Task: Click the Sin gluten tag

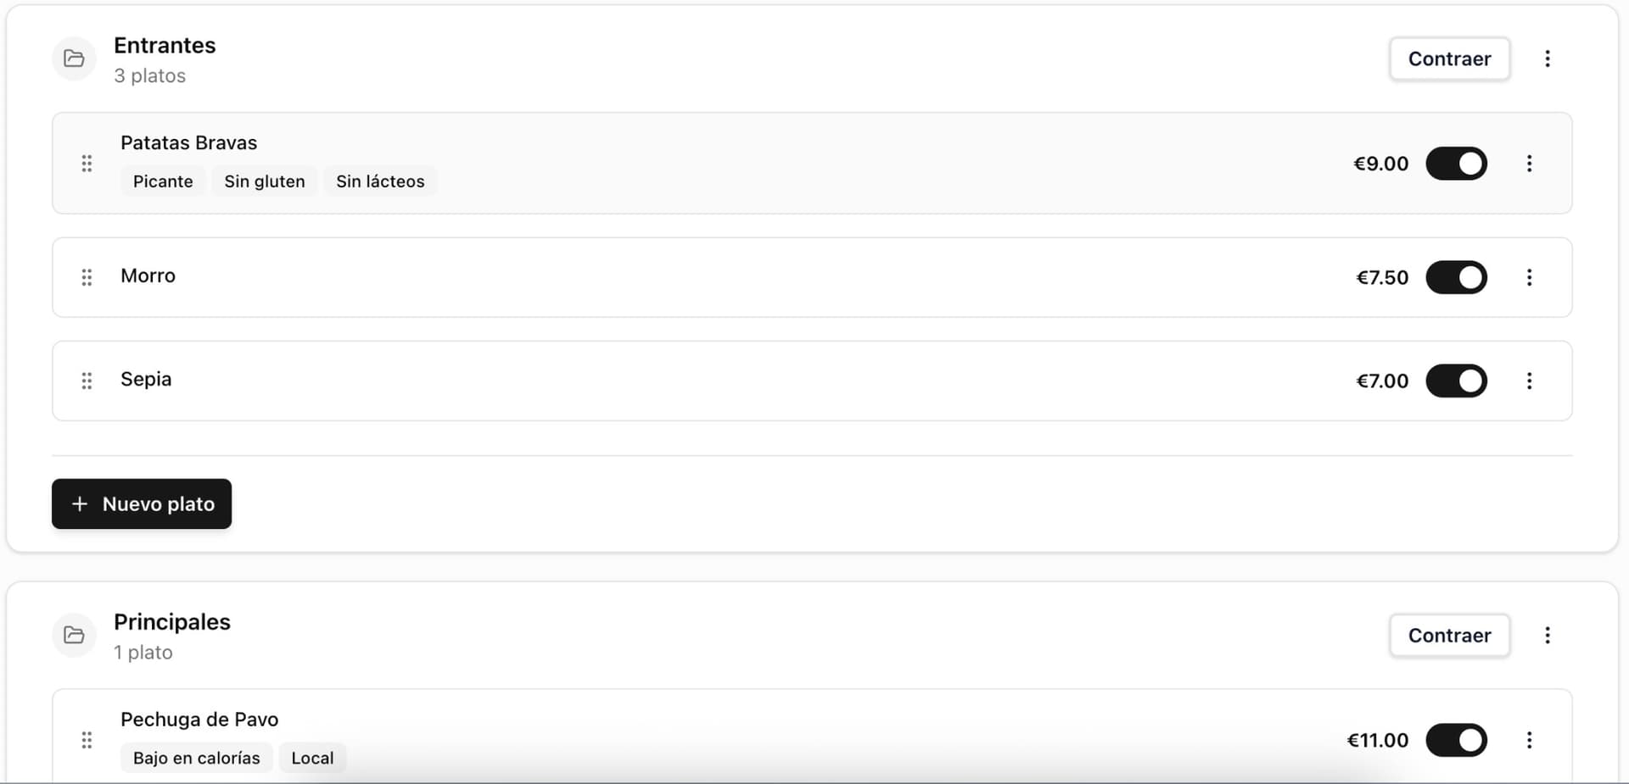Action: (x=264, y=181)
